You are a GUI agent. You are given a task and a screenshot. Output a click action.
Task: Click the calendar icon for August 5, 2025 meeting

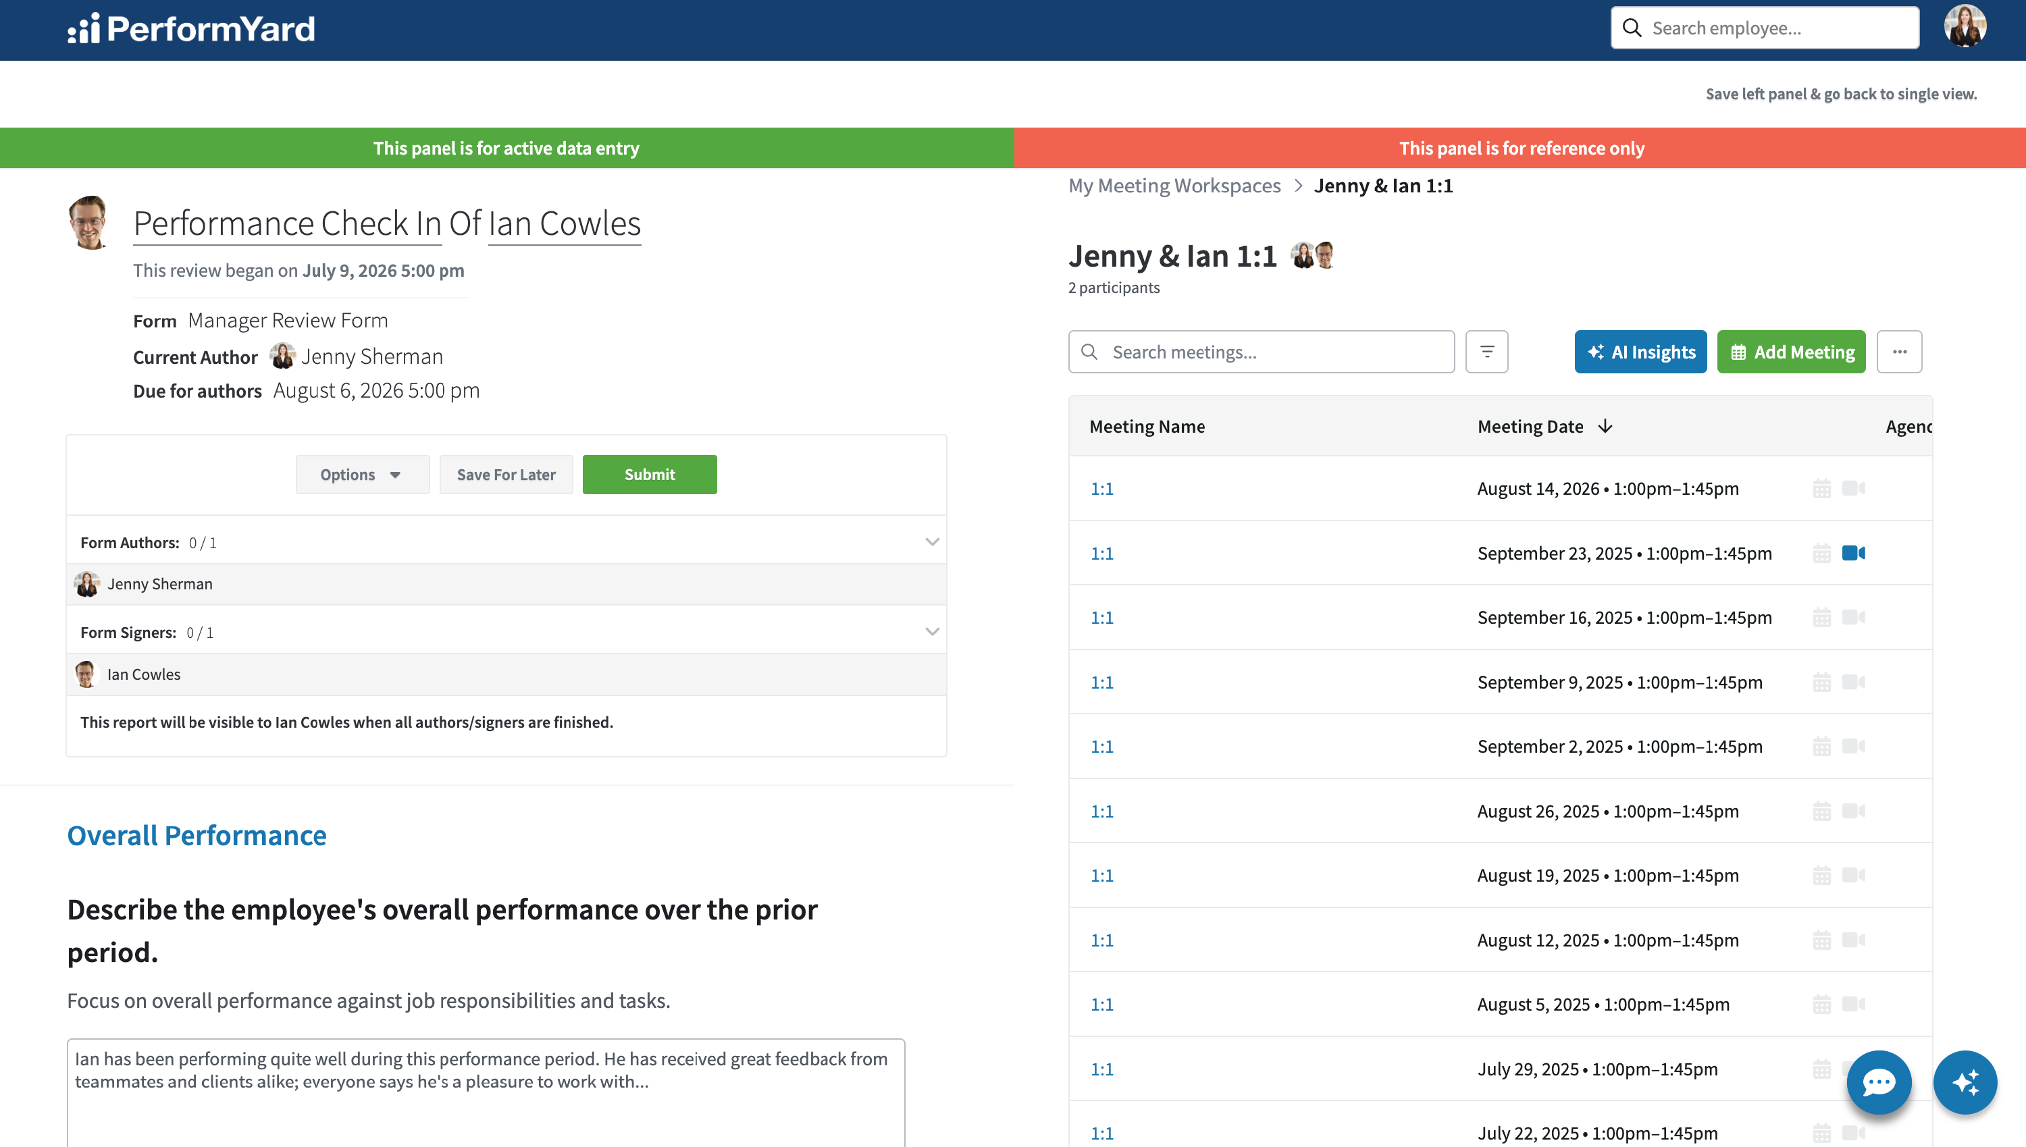1821,1005
